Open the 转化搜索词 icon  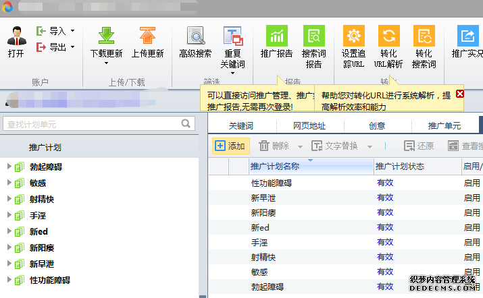424,36
